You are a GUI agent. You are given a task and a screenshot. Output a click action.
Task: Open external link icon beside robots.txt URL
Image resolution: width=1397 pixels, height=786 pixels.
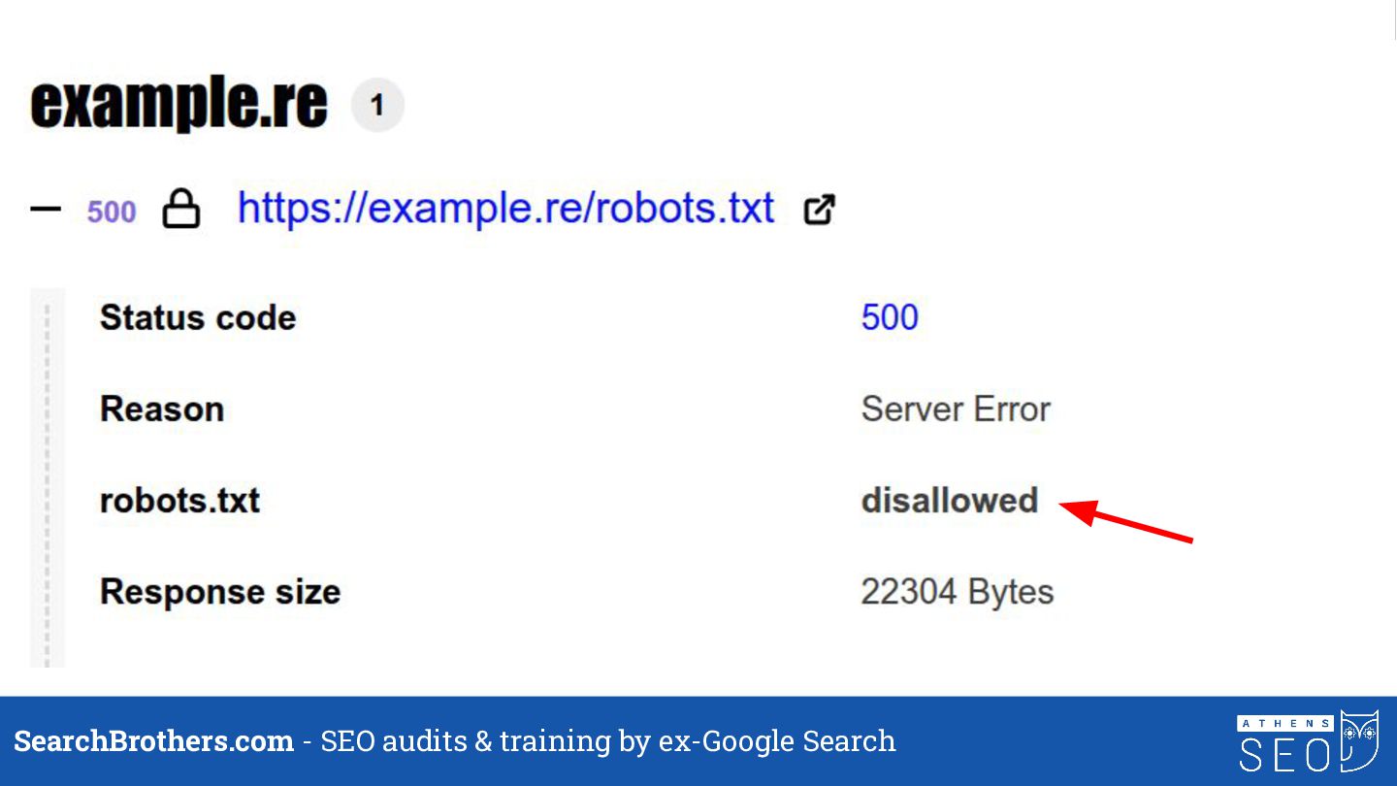[820, 210]
